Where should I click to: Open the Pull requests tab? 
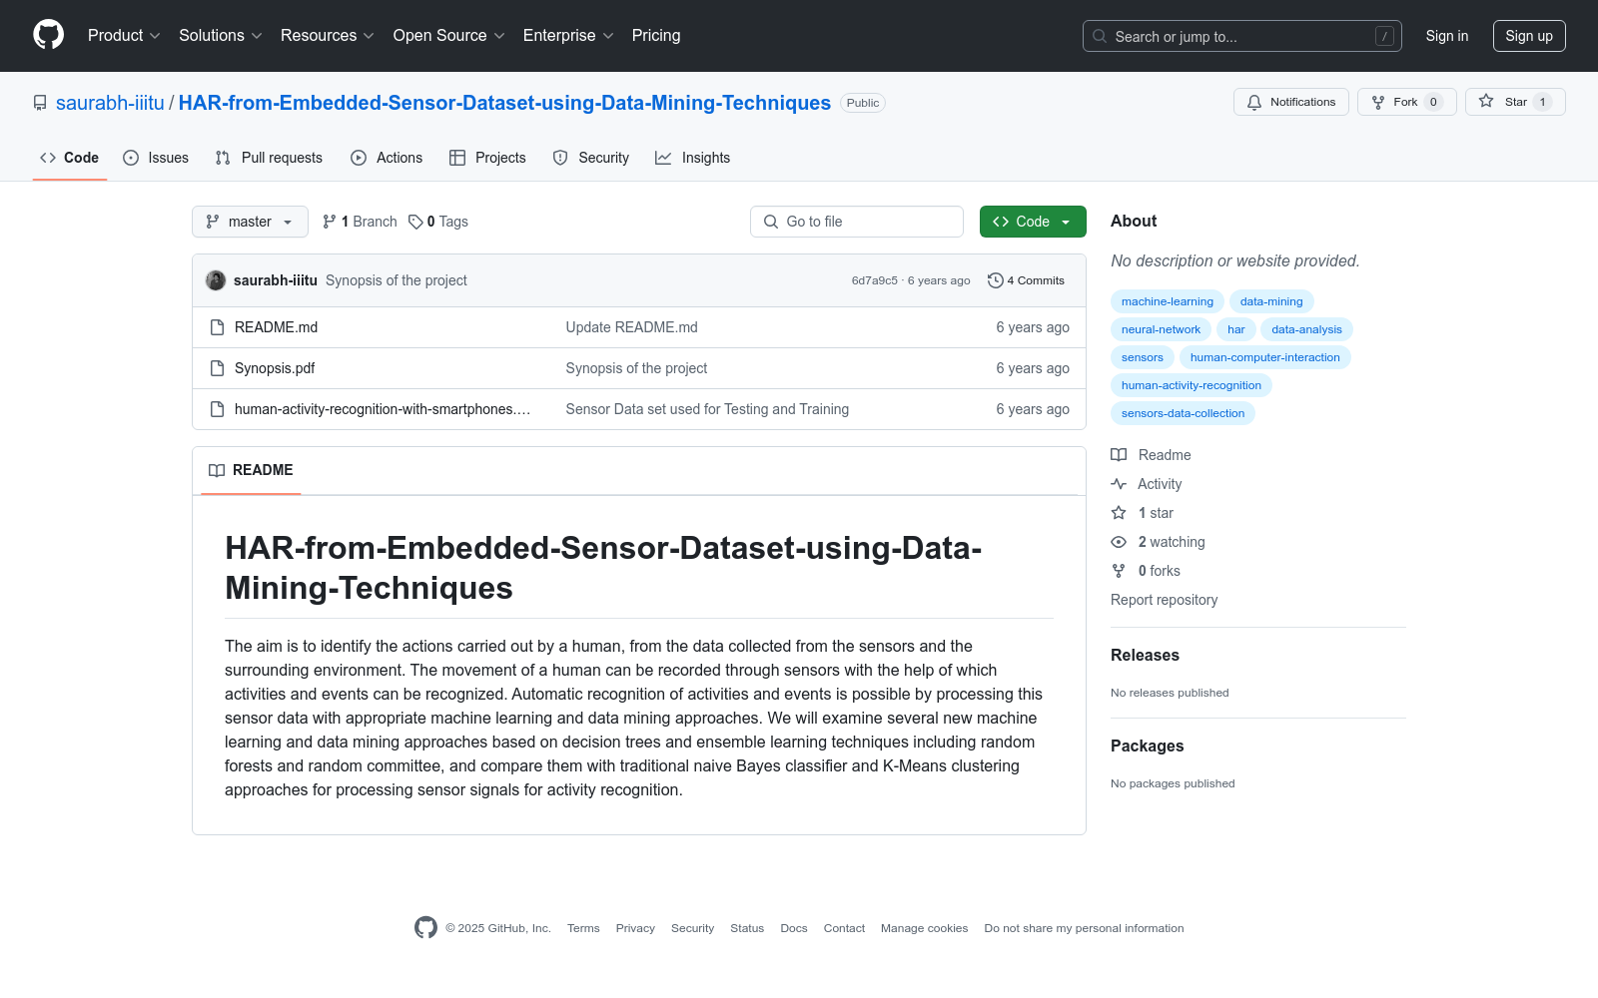point(269,158)
